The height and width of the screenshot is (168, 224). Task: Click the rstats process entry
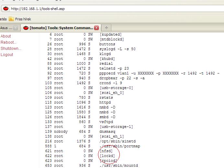pyautogui.click(x=106, y=97)
